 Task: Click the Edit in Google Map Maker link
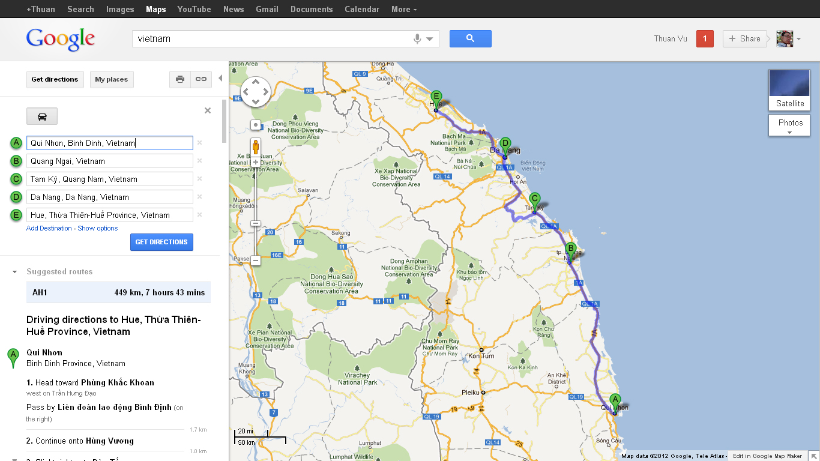click(768, 456)
